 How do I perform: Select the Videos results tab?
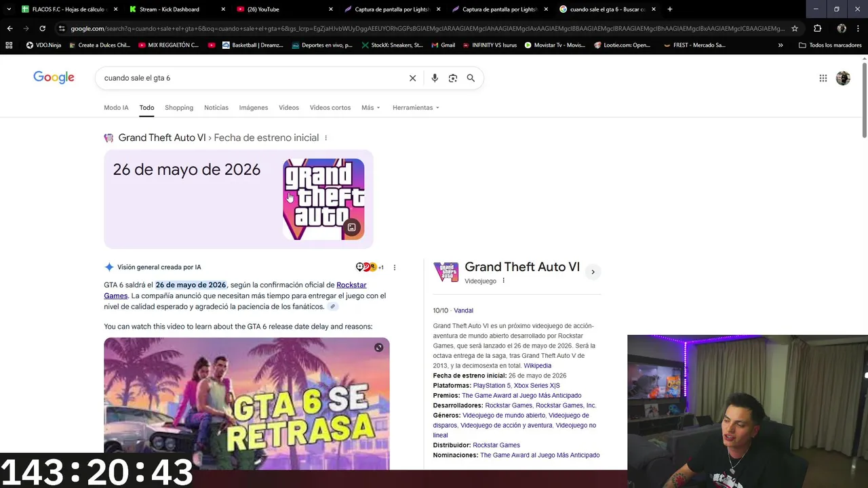pos(289,108)
